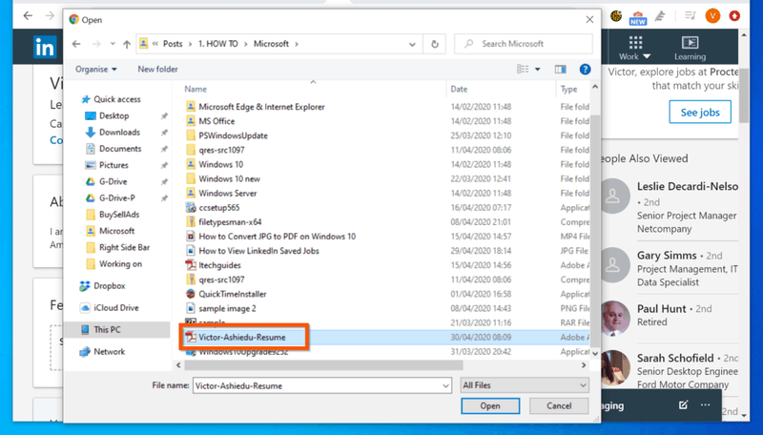Click the LinkedIn logo

click(45, 47)
